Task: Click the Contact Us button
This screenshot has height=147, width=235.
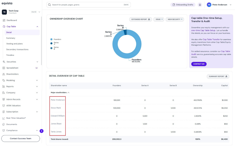Action: 199,64
